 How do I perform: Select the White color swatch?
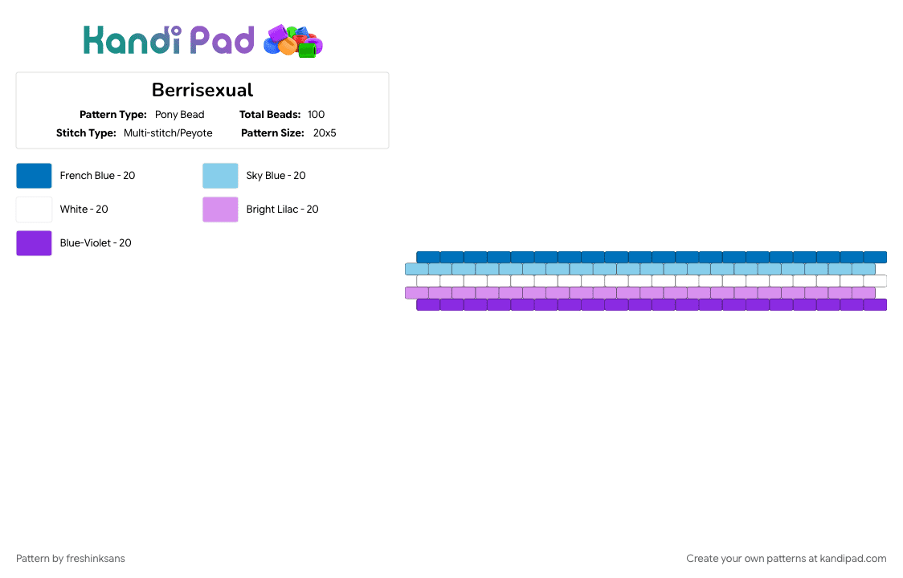pos(34,210)
